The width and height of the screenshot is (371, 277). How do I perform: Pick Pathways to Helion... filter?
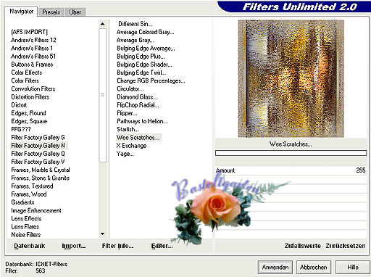pyautogui.click(x=142, y=121)
